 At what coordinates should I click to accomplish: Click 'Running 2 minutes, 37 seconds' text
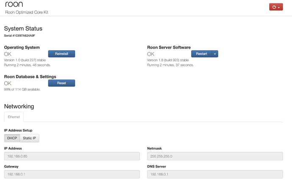click(x=170, y=65)
